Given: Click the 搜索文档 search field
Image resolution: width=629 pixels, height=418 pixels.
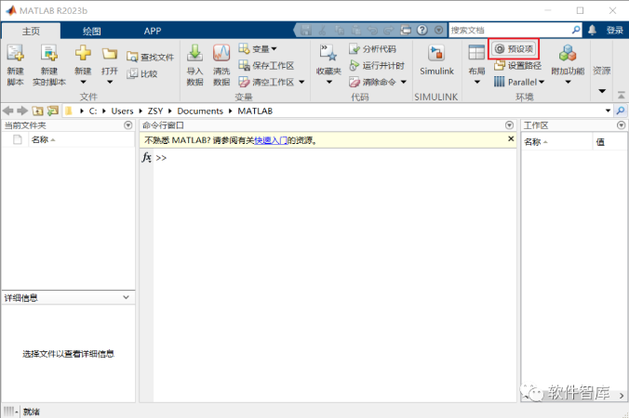Looking at the screenshot, I should pos(510,30).
